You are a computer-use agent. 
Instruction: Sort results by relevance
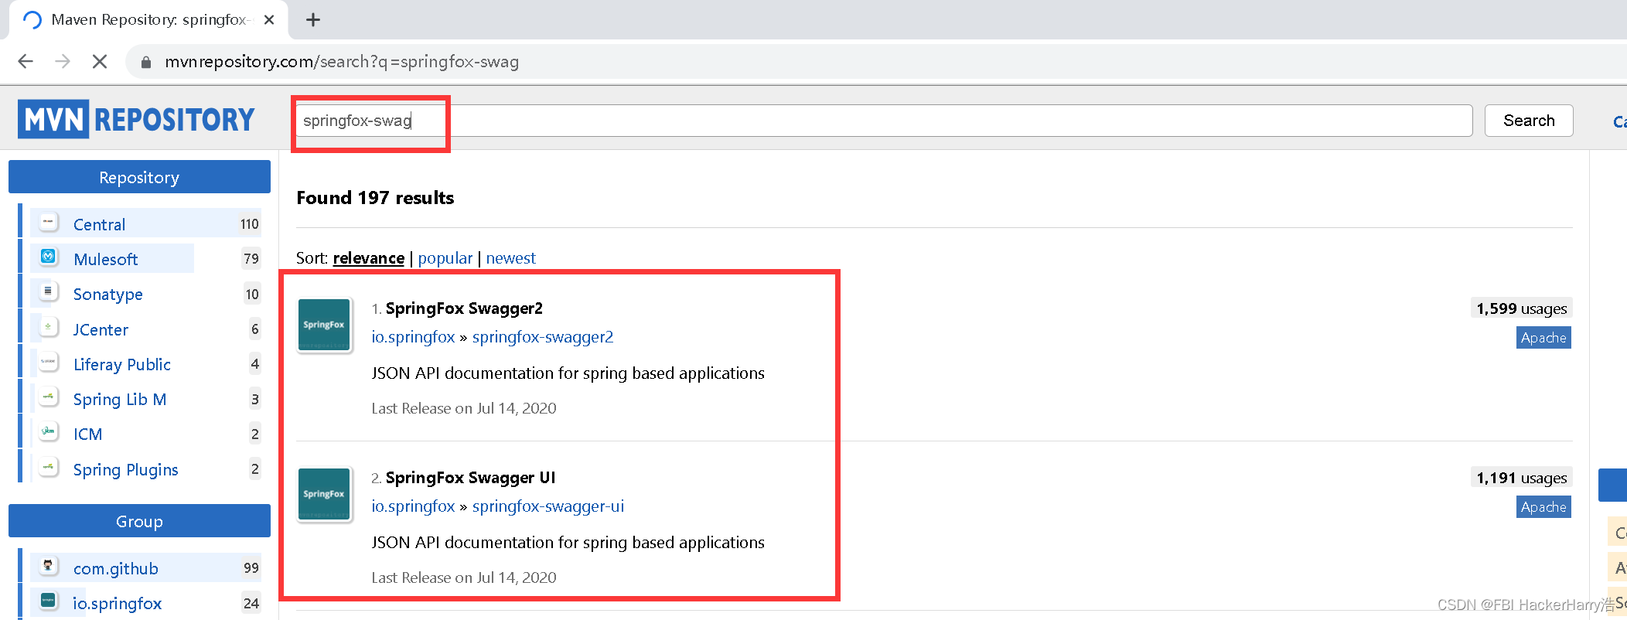pyautogui.click(x=369, y=258)
